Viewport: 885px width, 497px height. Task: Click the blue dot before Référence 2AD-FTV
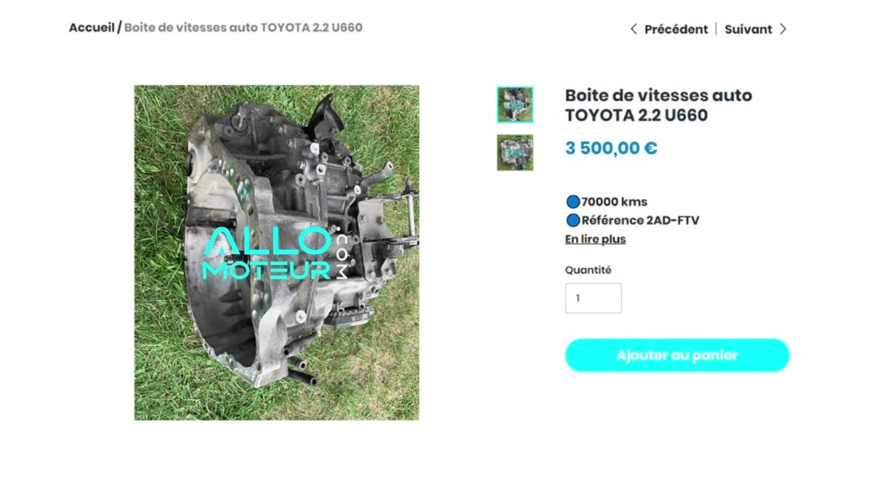point(572,221)
